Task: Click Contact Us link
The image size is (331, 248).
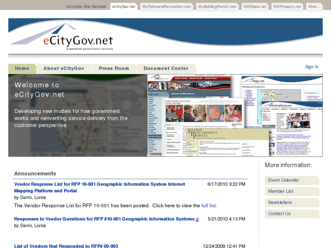Action: coord(292,214)
